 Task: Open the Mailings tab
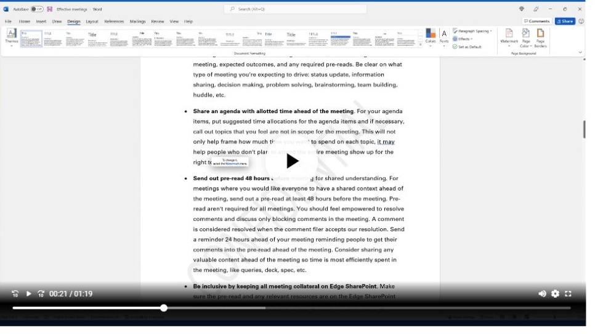pyautogui.click(x=138, y=22)
